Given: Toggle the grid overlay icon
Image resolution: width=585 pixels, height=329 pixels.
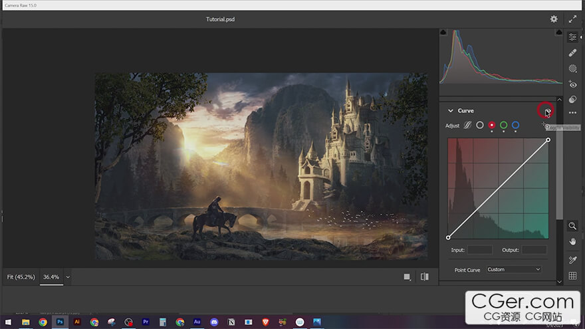Looking at the screenshot, I should tap(572, 276).
